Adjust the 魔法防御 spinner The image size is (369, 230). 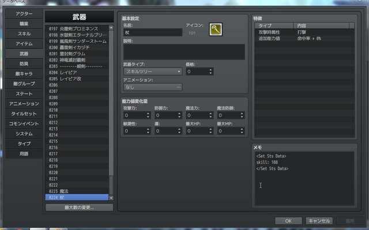pos(242,115)
